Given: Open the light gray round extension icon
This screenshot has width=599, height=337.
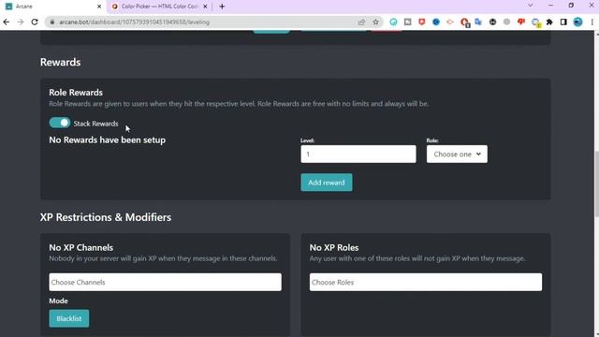Looking at the screenshot, I should pos(507,22).
